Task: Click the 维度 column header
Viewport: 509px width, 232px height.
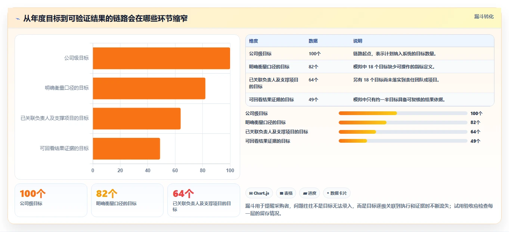Action: coord(254,41)
